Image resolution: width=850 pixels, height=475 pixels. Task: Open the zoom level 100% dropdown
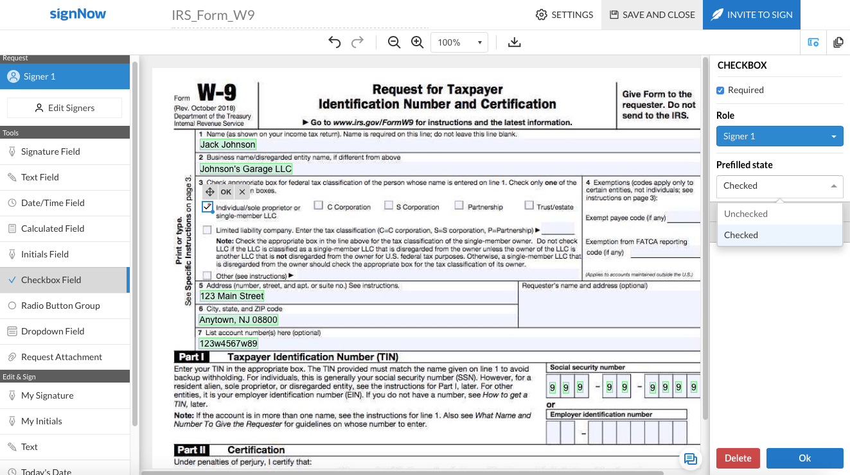tap(459, 42)
